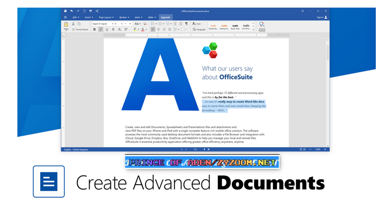385x214 pixels.
Task: Click the increase indent icon
Action: click(x=180, y=24)
